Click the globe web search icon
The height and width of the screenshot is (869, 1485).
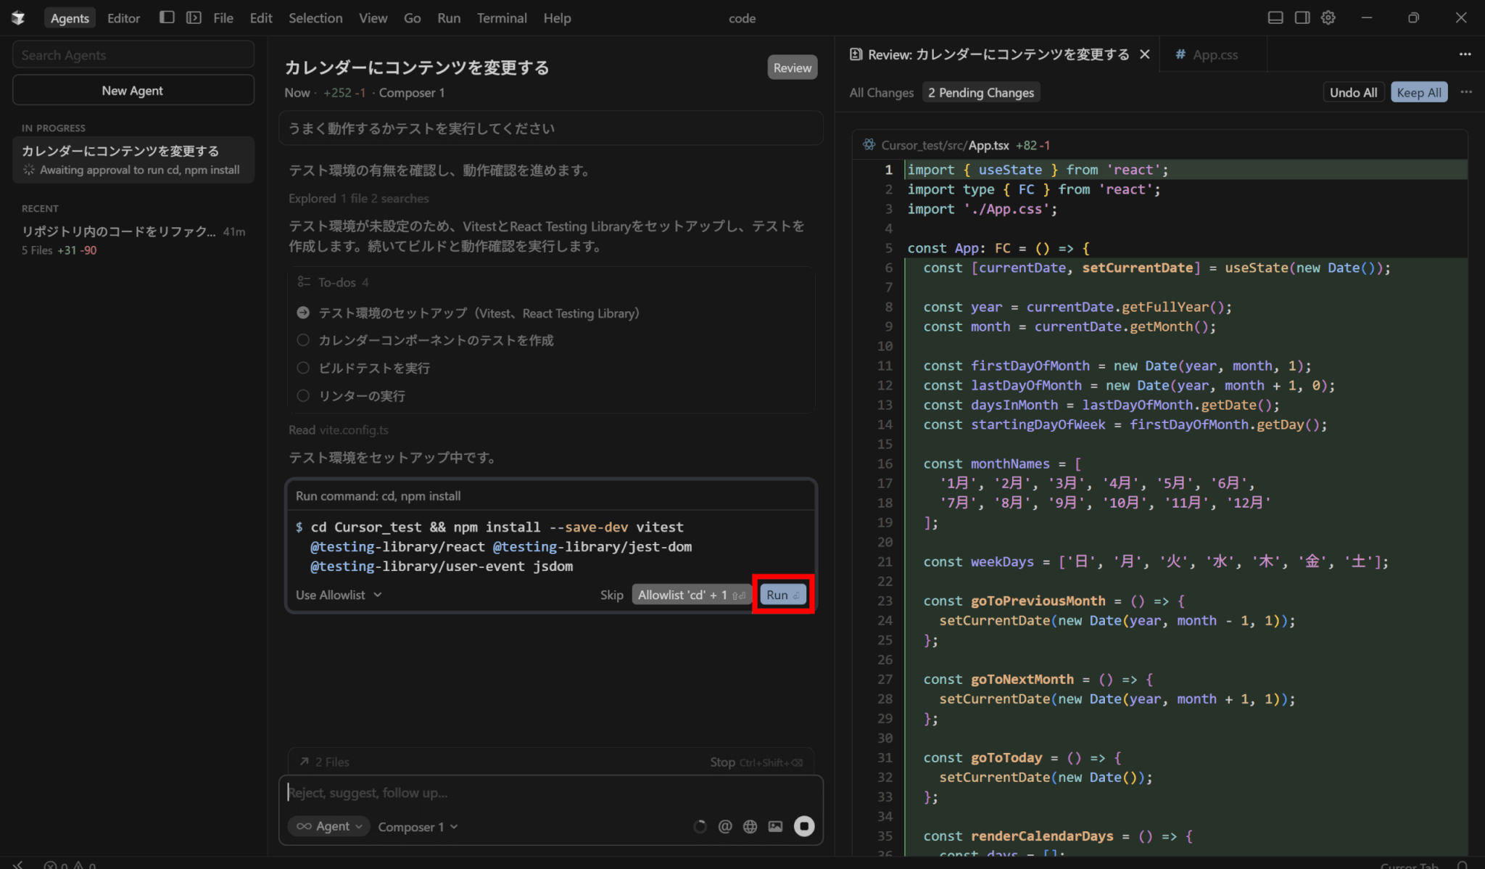point(750,826)
